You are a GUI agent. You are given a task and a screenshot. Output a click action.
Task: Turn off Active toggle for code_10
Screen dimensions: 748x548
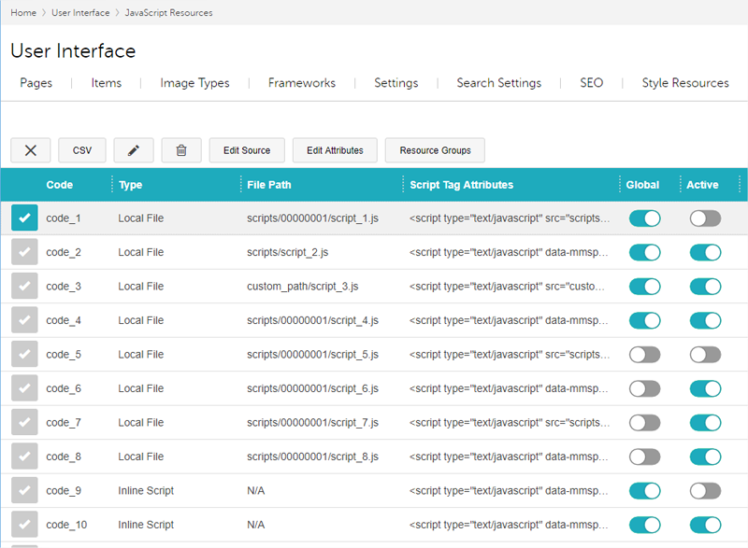[x=705, y=525]
